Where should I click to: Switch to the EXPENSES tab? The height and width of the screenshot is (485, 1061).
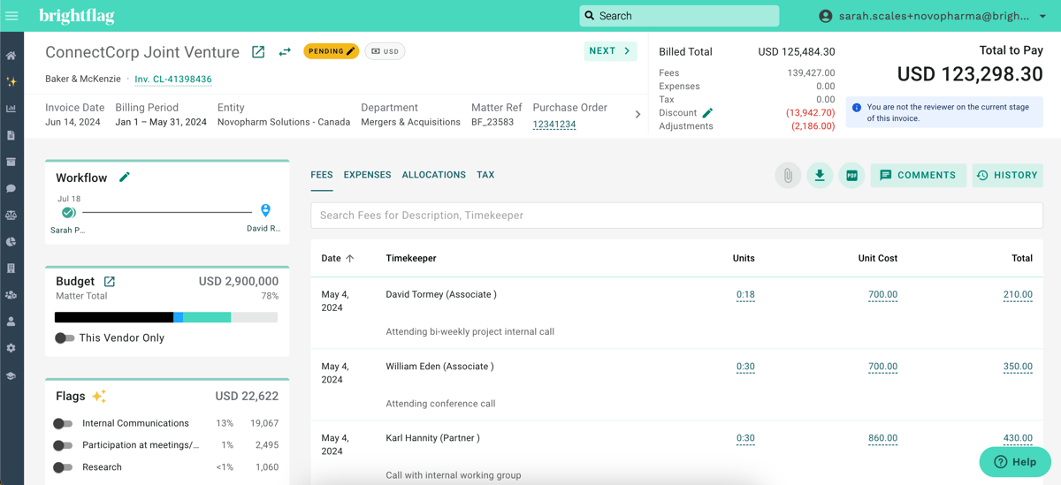coord(367,175)
